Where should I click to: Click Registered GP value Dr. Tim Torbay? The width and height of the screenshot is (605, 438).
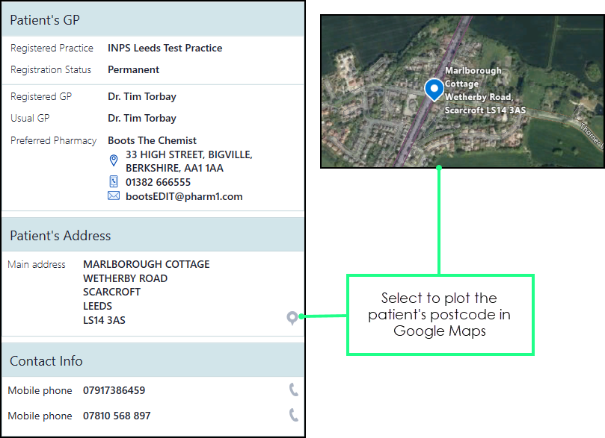142,96
